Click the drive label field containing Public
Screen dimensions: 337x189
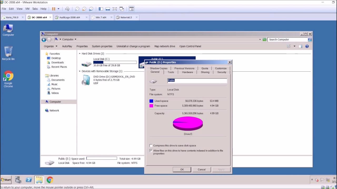point(197,81)
